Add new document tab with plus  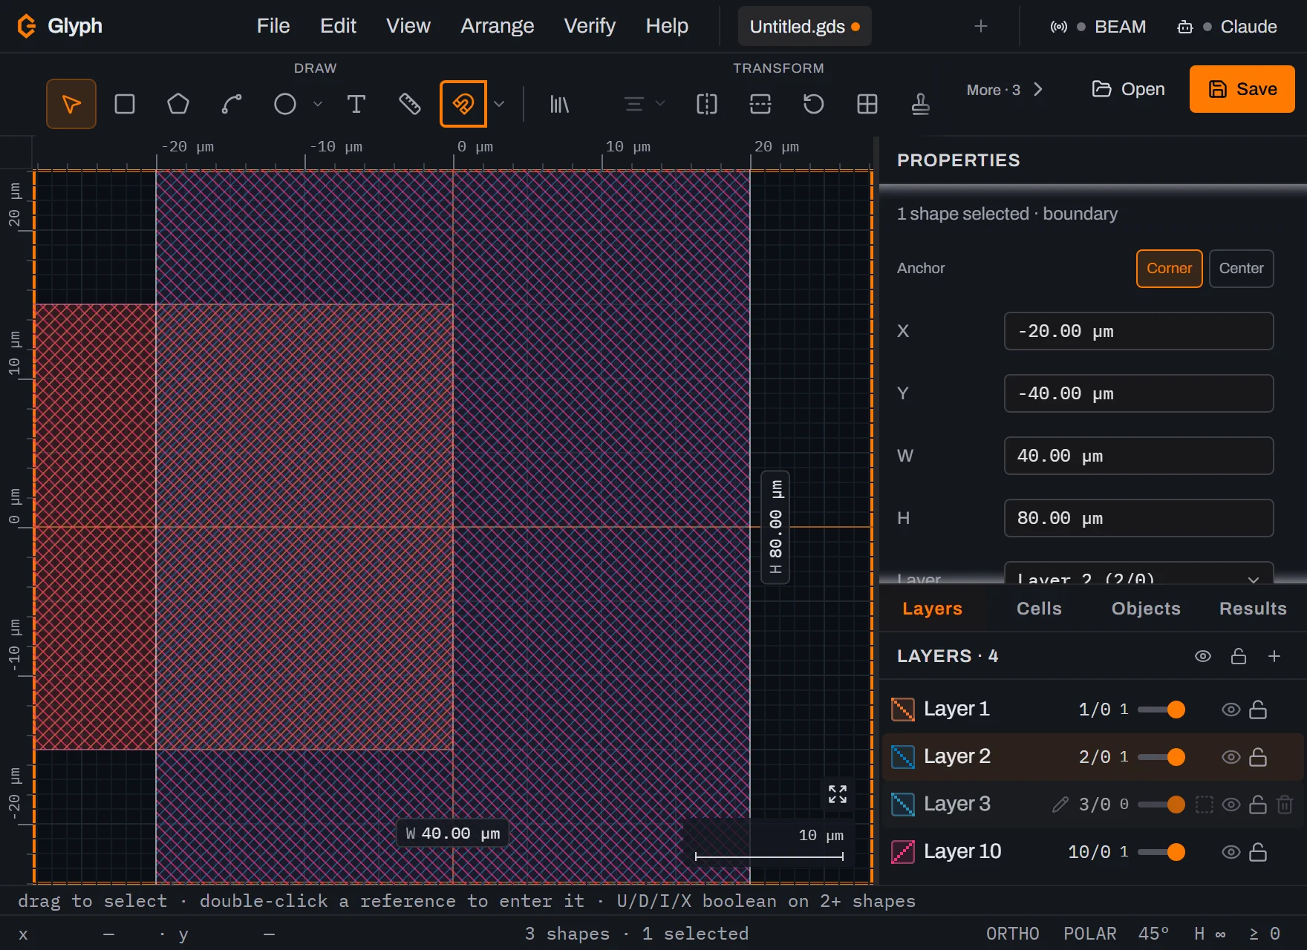pyautogui.click(x=981, y=27)
